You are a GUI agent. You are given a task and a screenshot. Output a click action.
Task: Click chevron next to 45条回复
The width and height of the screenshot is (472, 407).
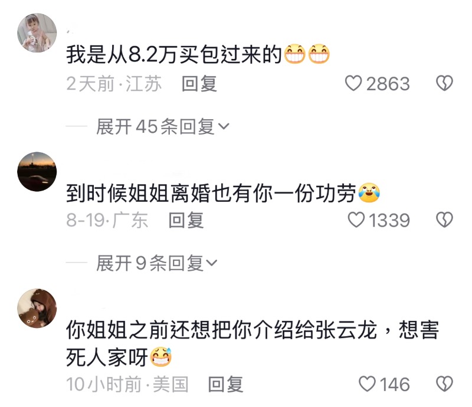tap(224, 126)
